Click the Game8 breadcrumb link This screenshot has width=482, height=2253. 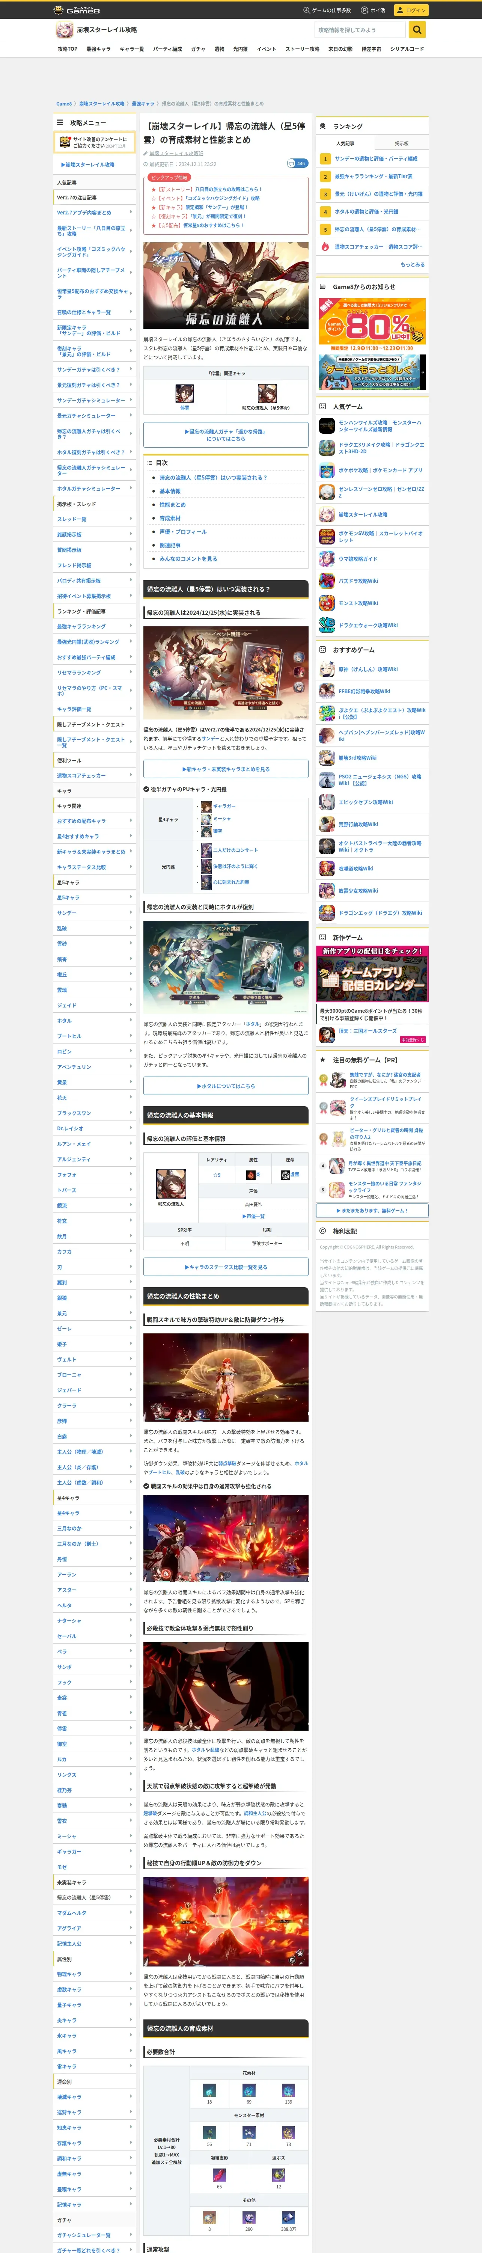64,104
